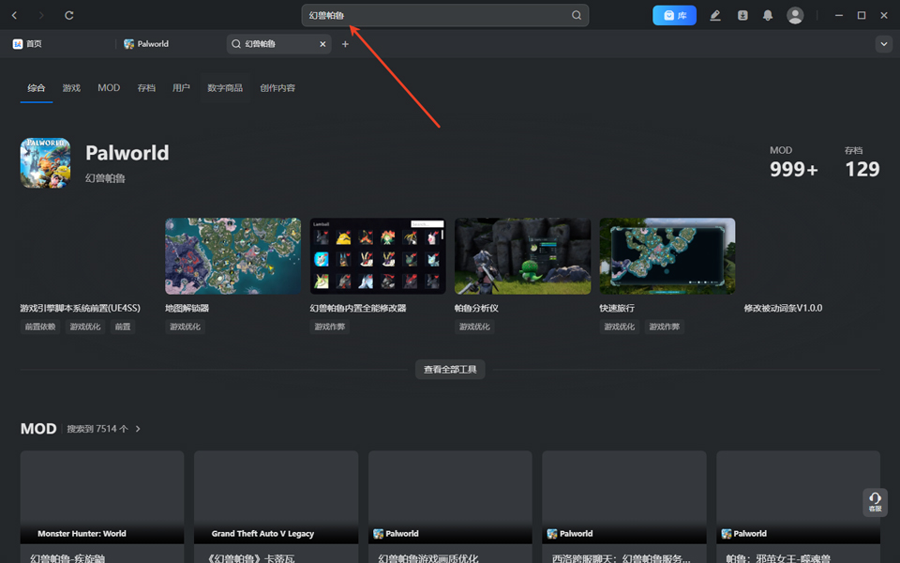Image resolution: width=900 pixels, height=563 pixels.
Task: Click the 前置 tag under UE4SS
Action: (x=123, y=327)
